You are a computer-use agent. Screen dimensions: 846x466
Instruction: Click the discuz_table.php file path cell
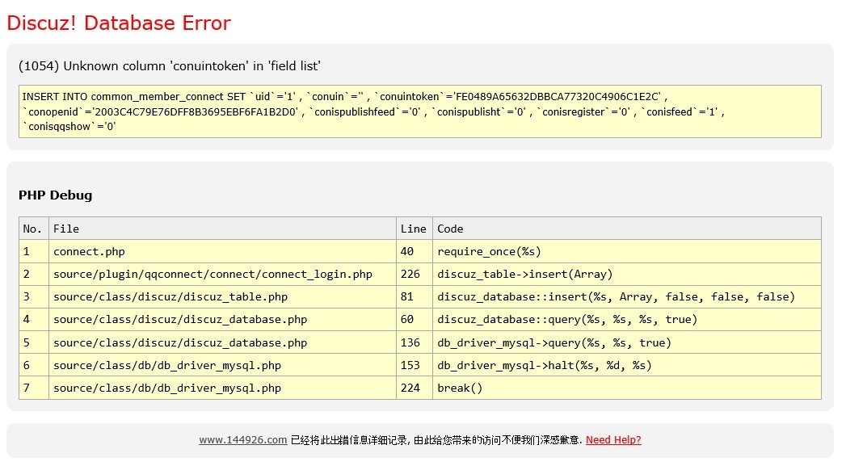[170, 296]
